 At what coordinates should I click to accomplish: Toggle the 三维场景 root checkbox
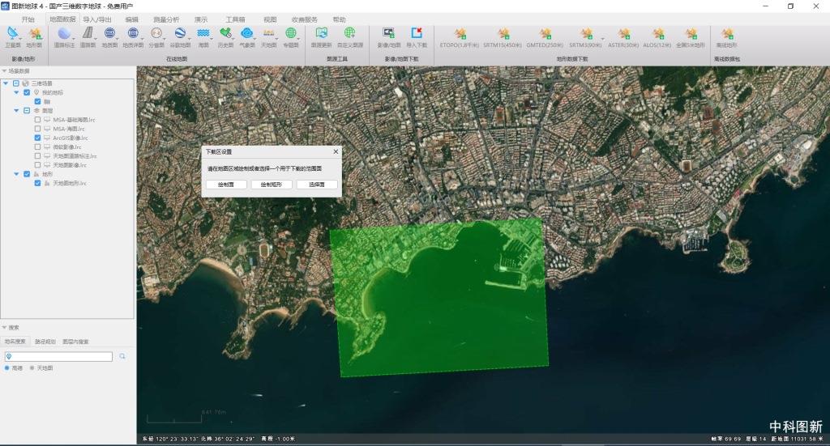point(16,83)
